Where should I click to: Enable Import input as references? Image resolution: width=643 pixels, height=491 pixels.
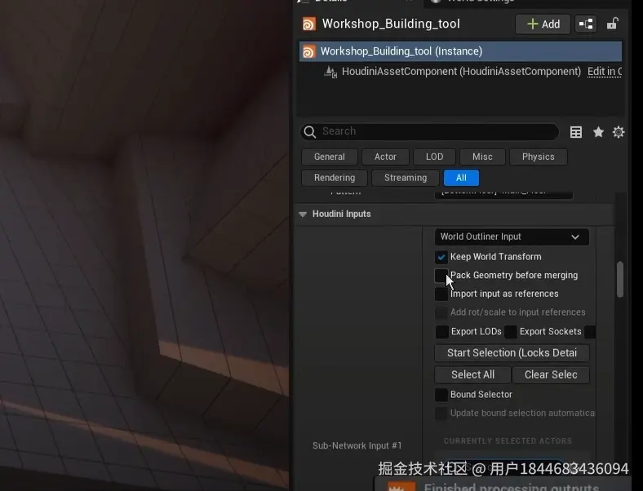pos(441,294)
